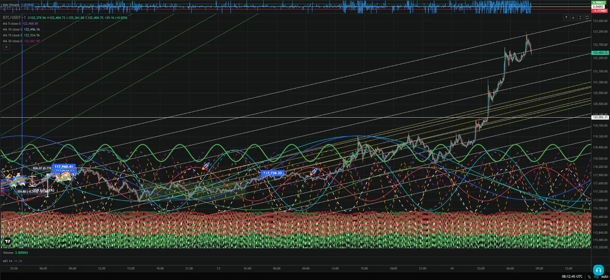Click the 117,736.32 price label
The height and width of the screenshot is (280, 610).
click(273, 173)
